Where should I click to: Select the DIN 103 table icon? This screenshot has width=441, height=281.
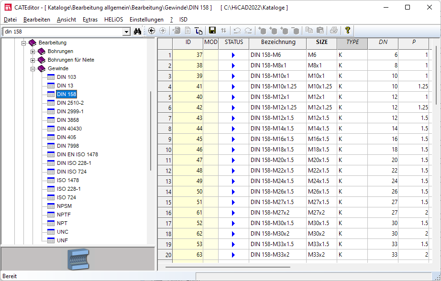51,77
